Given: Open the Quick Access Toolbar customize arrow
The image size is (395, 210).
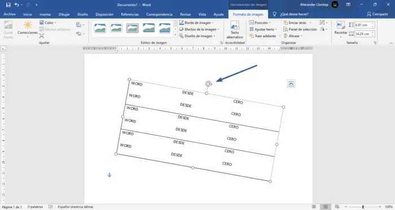Looking at the screenshot, I should pos(36,5).
